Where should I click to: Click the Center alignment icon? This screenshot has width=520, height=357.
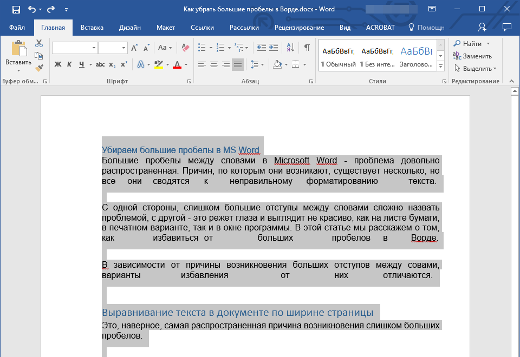point(213,64)
